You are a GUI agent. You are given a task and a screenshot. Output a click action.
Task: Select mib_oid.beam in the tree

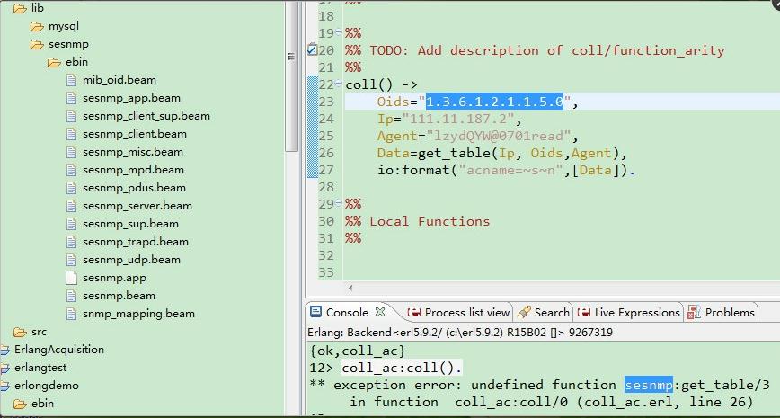point(120,80)
